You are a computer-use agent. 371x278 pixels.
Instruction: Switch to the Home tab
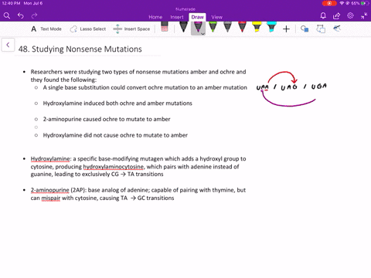pos(155,17)
